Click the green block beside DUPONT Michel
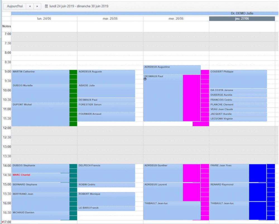The width and height of the screenshot is (279, 224). [x=73, y=114]
